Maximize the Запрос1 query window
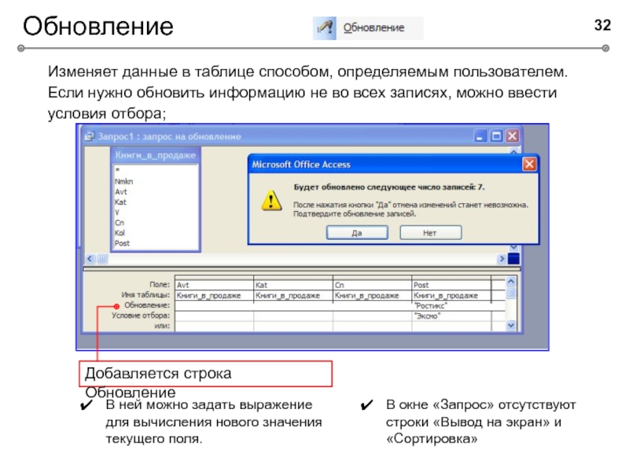 coord(496,136)
